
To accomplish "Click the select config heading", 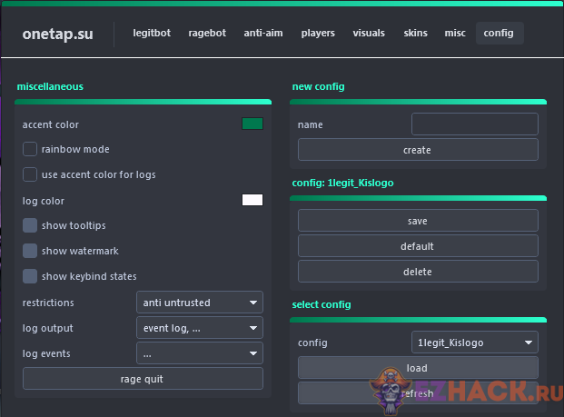I will tap(322, 304).
